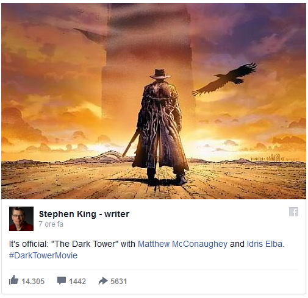Click the gunslinger figure in the artwork
This screenshot has height=298, width=308.
(160, 127)
